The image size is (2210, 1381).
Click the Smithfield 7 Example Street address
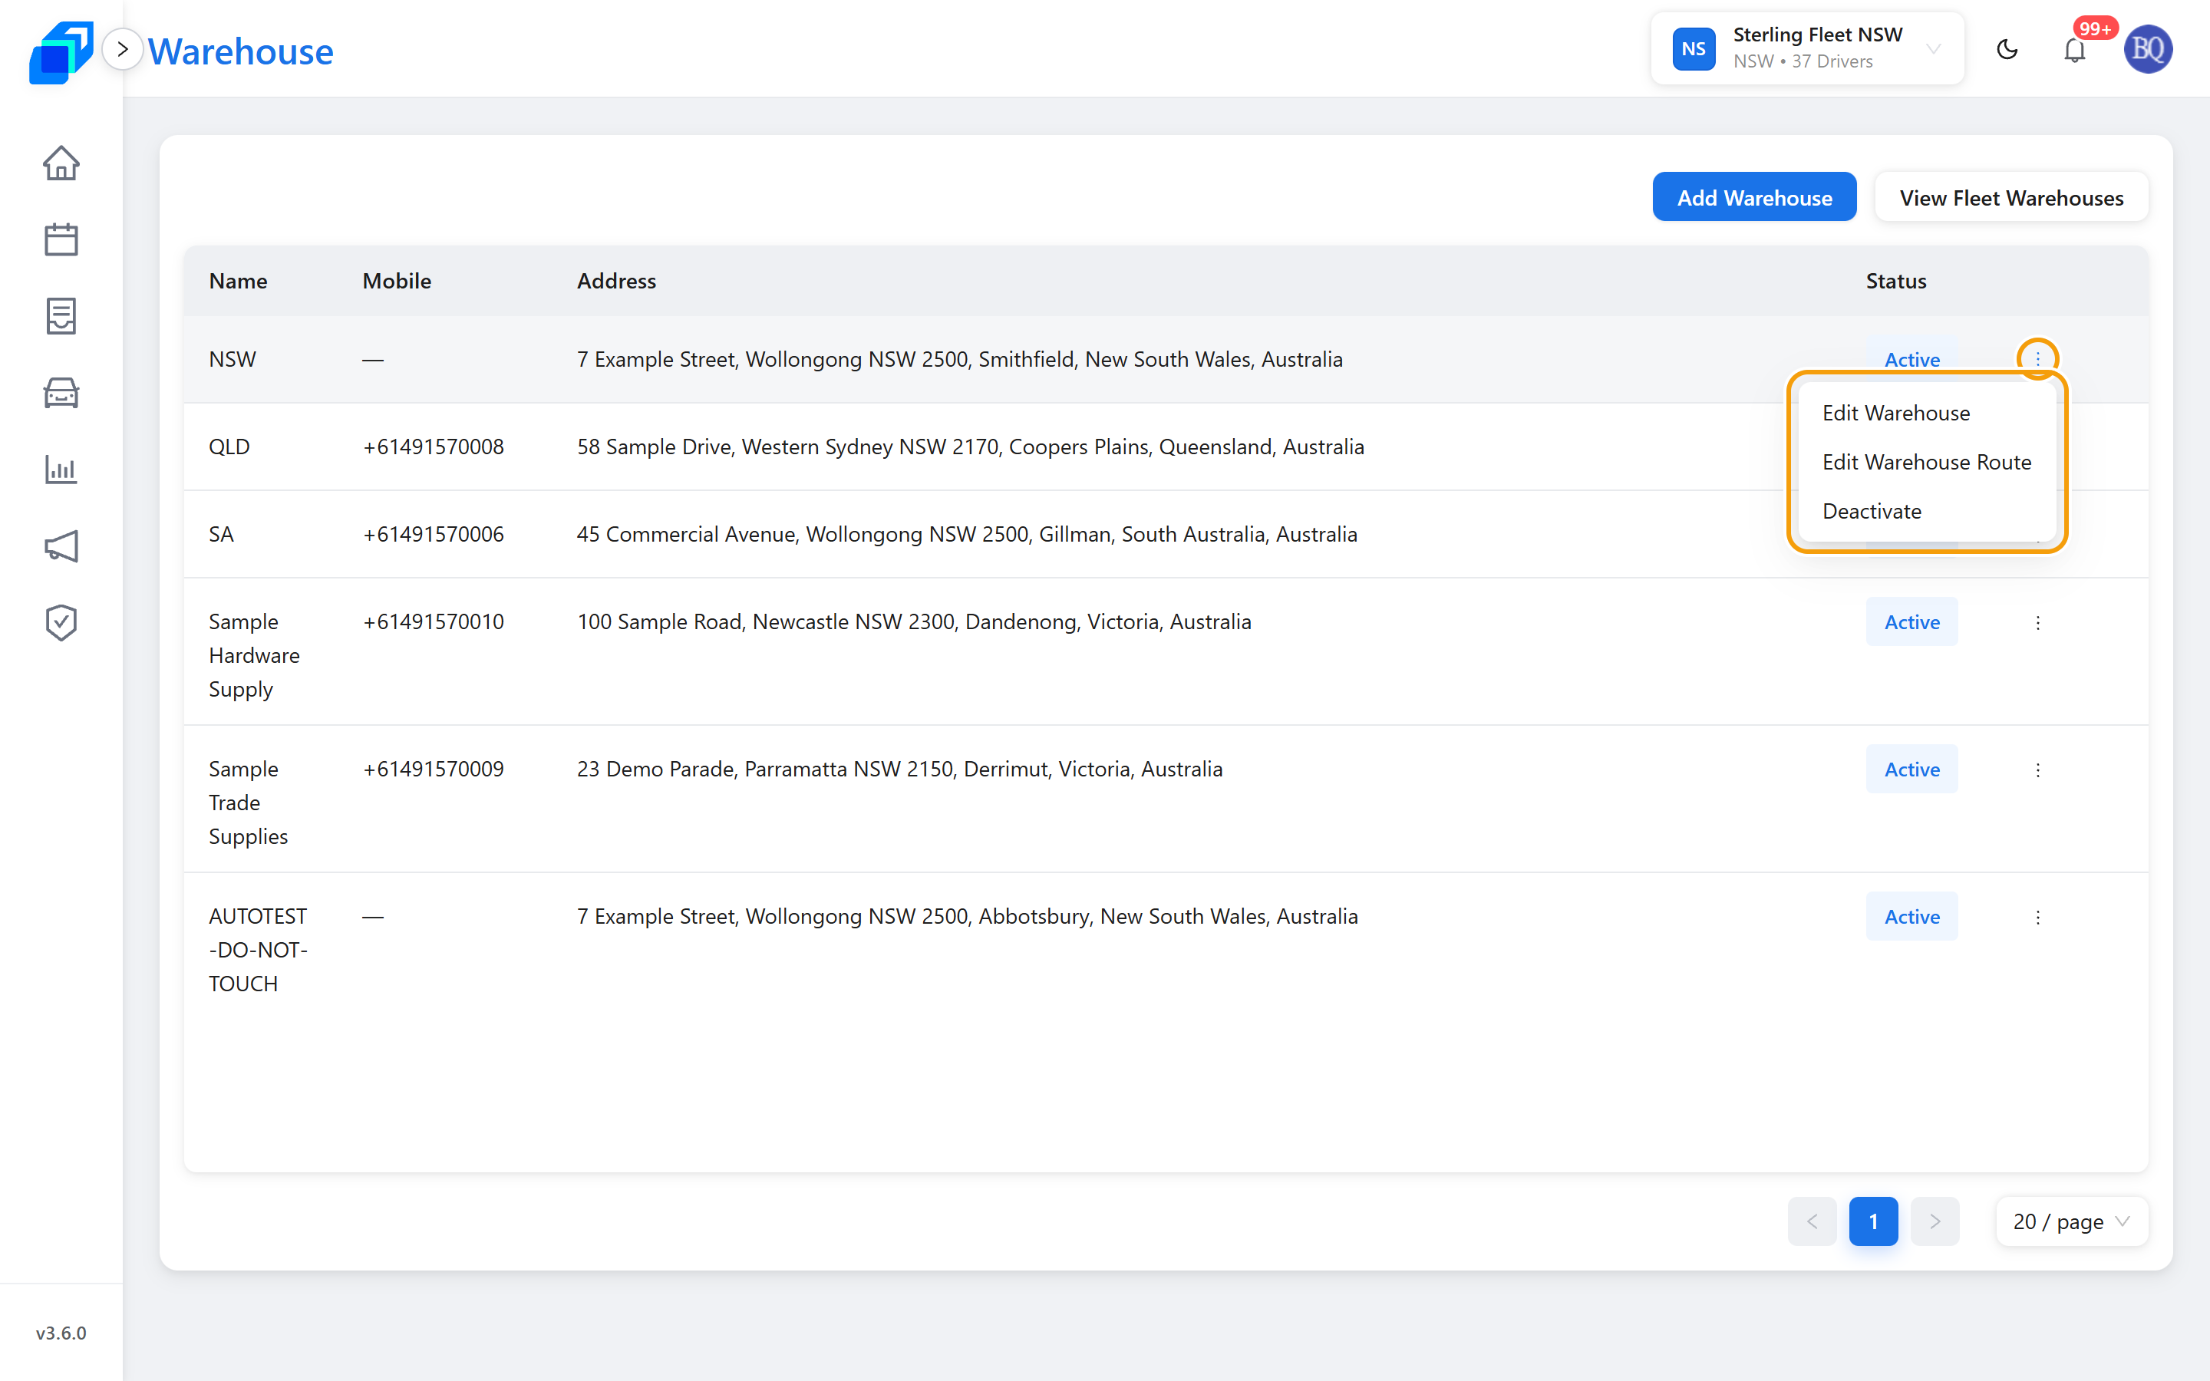click(x=960, y=359)
